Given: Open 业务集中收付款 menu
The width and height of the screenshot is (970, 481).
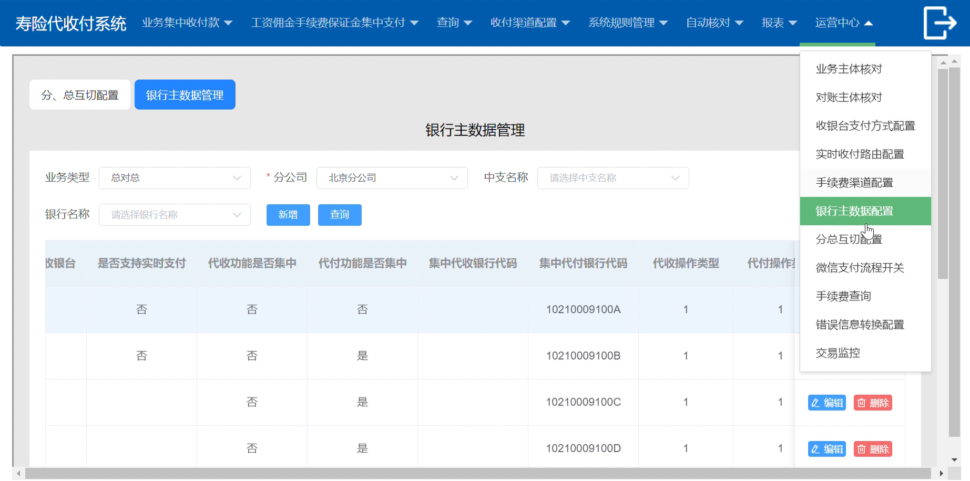Looking at the screenshot, I should [187, 23].
